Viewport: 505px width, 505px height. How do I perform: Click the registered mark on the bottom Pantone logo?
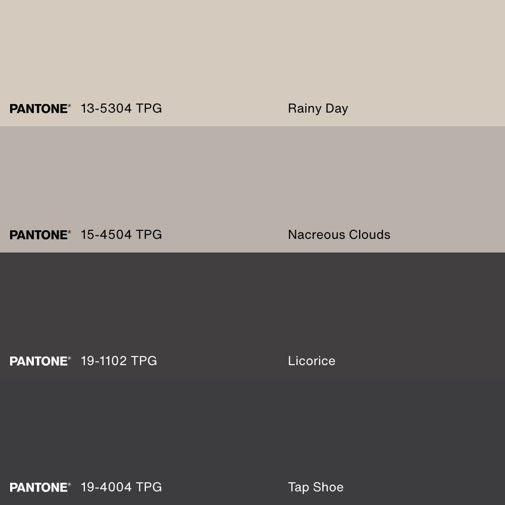tap(69, 484)
